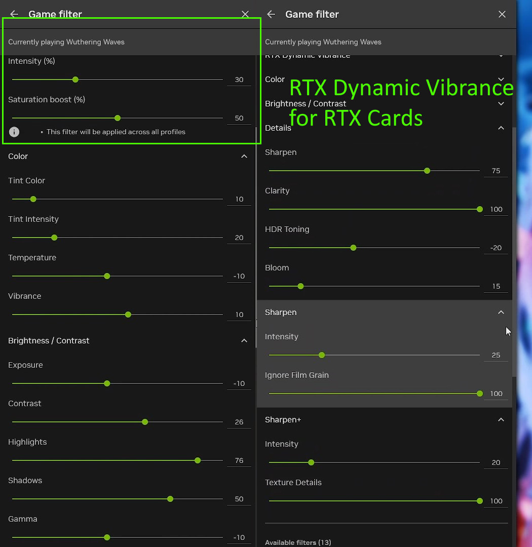Image resolution: width=532 pixels, height=547 pixels.
Task: Collapse the Details section
Action: tap(501, 128)
